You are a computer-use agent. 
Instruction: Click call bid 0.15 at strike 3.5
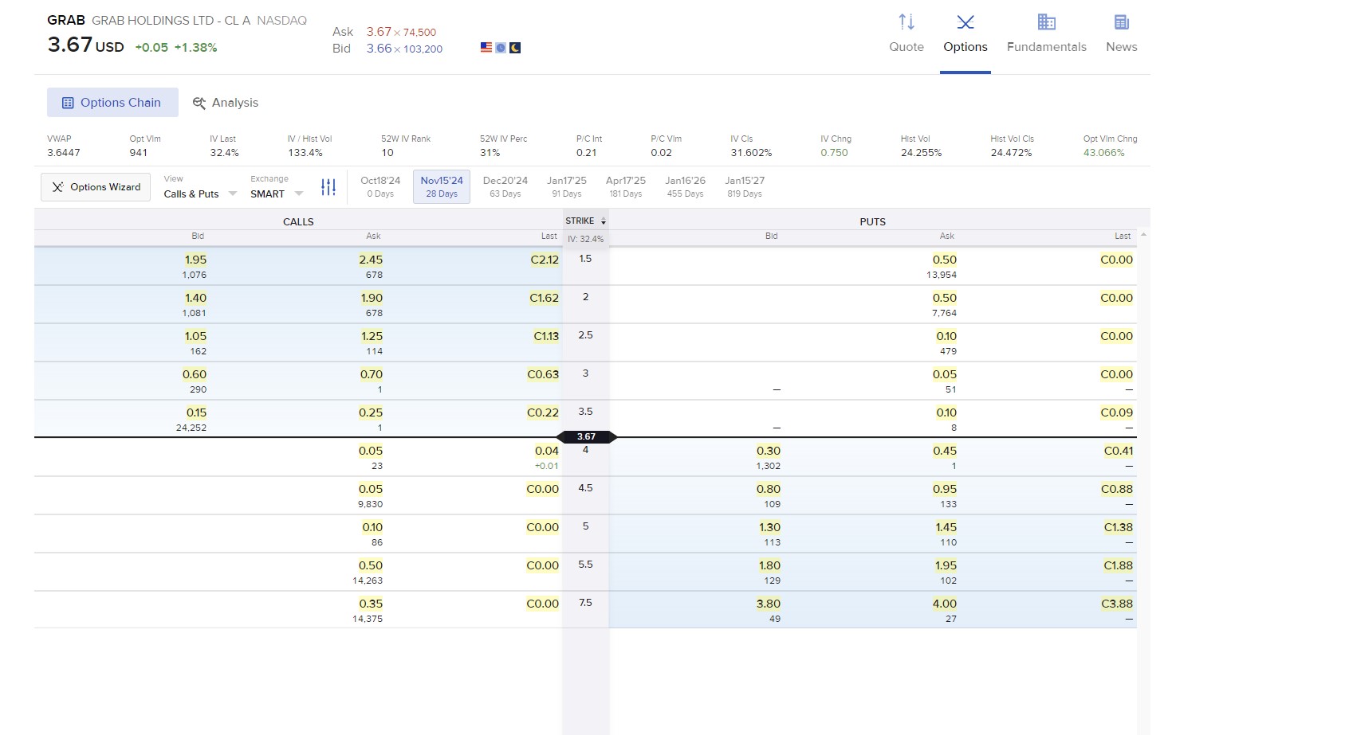click(x=196, y=412)
